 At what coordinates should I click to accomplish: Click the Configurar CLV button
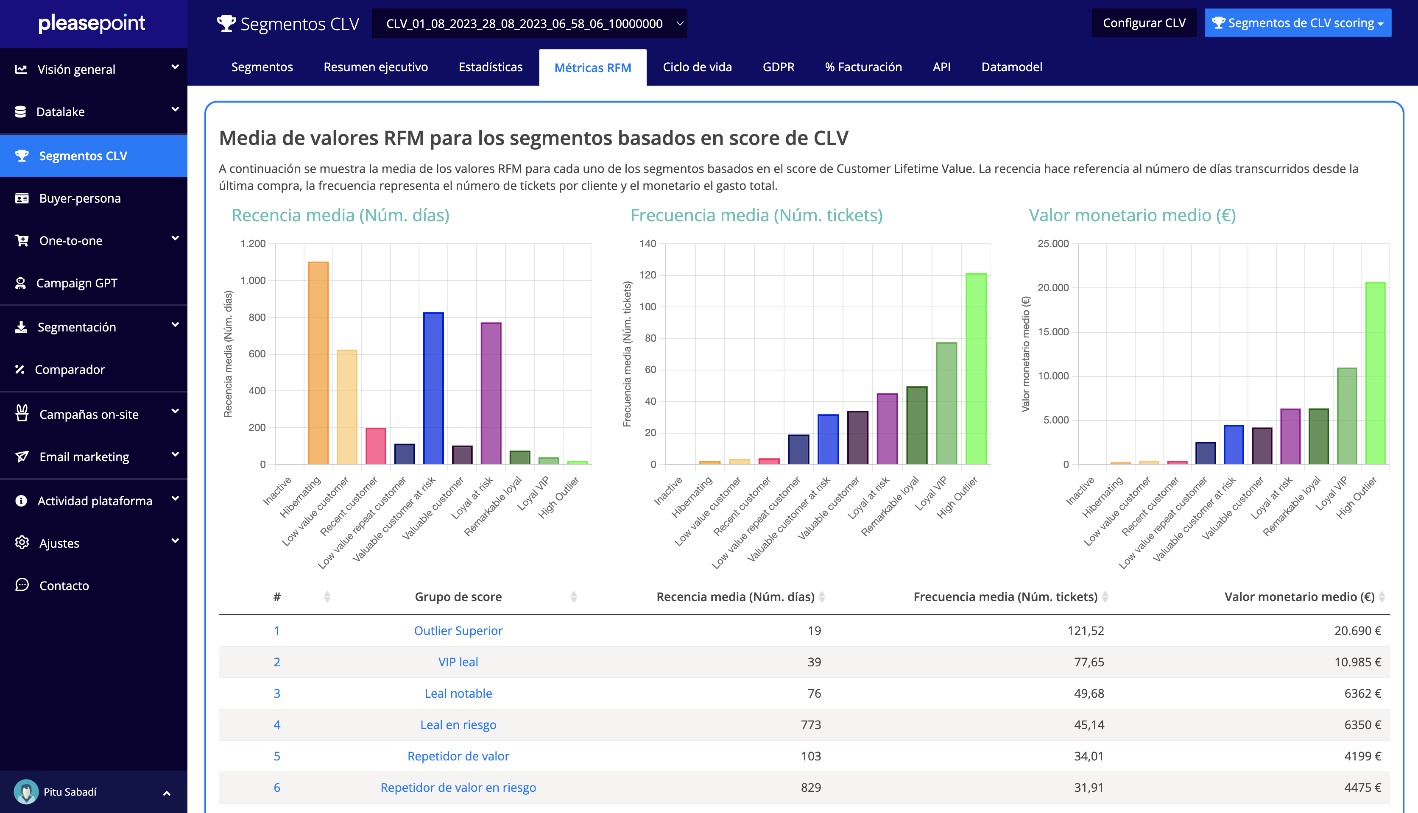(1144, 23)
